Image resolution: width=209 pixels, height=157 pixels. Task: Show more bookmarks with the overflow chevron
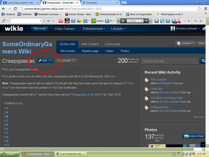[206, 13]
